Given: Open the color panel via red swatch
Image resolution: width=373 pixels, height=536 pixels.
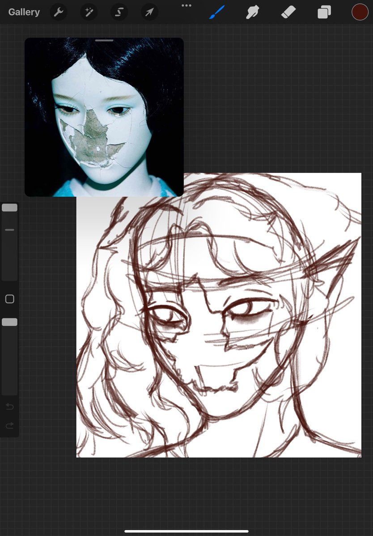Looking at the screenshot, I should coord(360,12).
